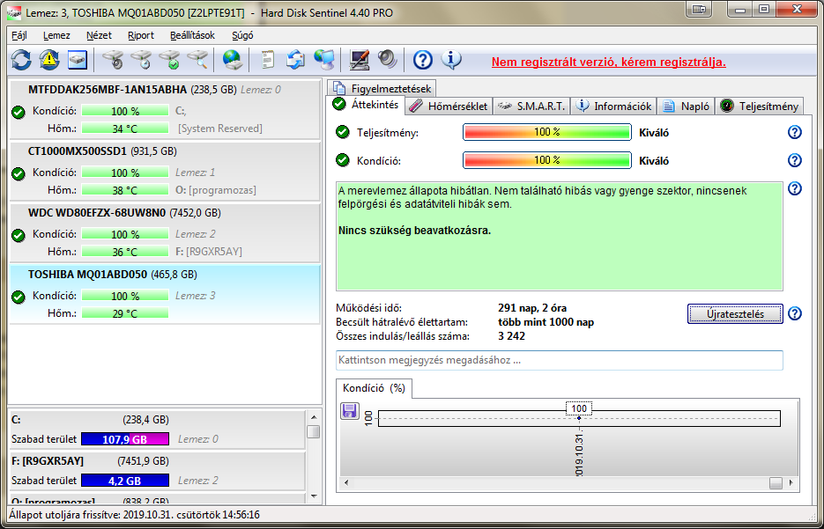Click the disk with speaker test icon
The height and width of the screenshot is (529, 824).
pos(113,61)
